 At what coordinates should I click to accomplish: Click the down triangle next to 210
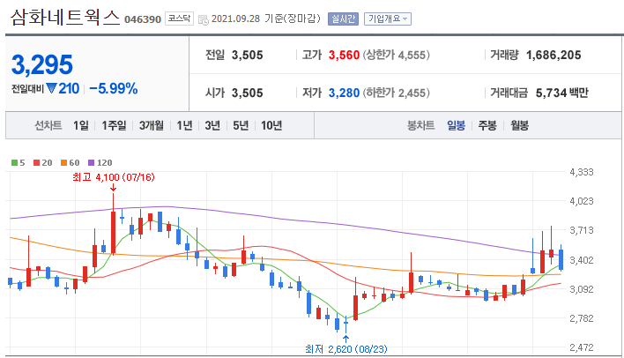(51, 88)
